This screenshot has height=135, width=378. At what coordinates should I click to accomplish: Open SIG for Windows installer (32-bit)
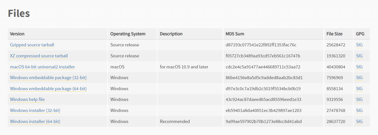point(359,110)
